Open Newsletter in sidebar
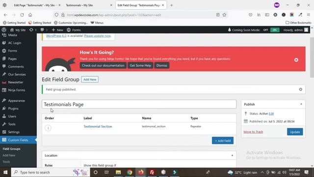 [15, 82]
